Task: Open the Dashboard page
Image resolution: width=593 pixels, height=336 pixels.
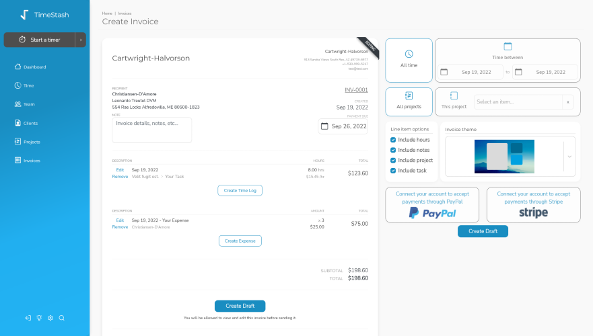Action: (x=30, y=67)
